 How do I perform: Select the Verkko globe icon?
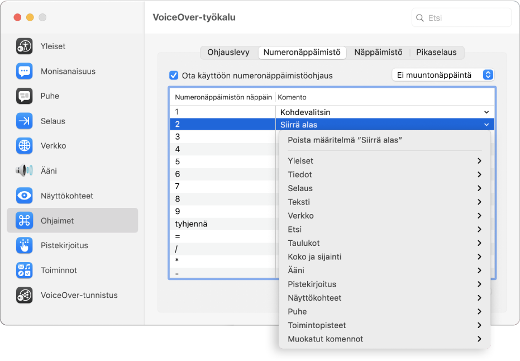coord(23,145)
